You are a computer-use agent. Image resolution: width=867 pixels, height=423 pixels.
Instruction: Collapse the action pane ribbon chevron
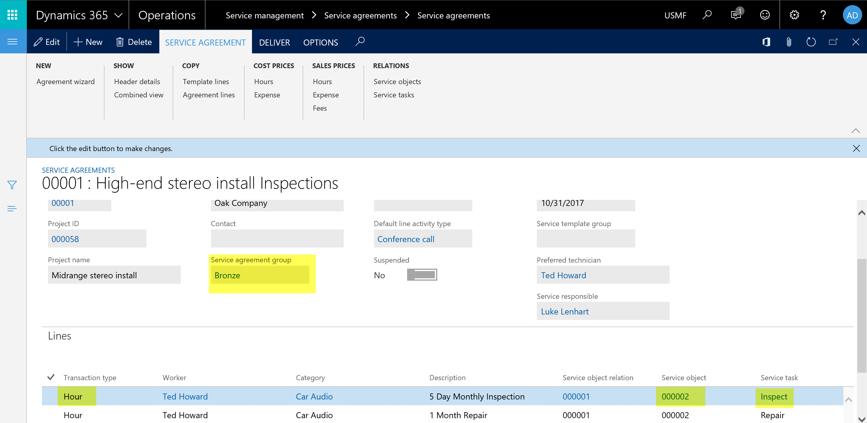(855, 131)
